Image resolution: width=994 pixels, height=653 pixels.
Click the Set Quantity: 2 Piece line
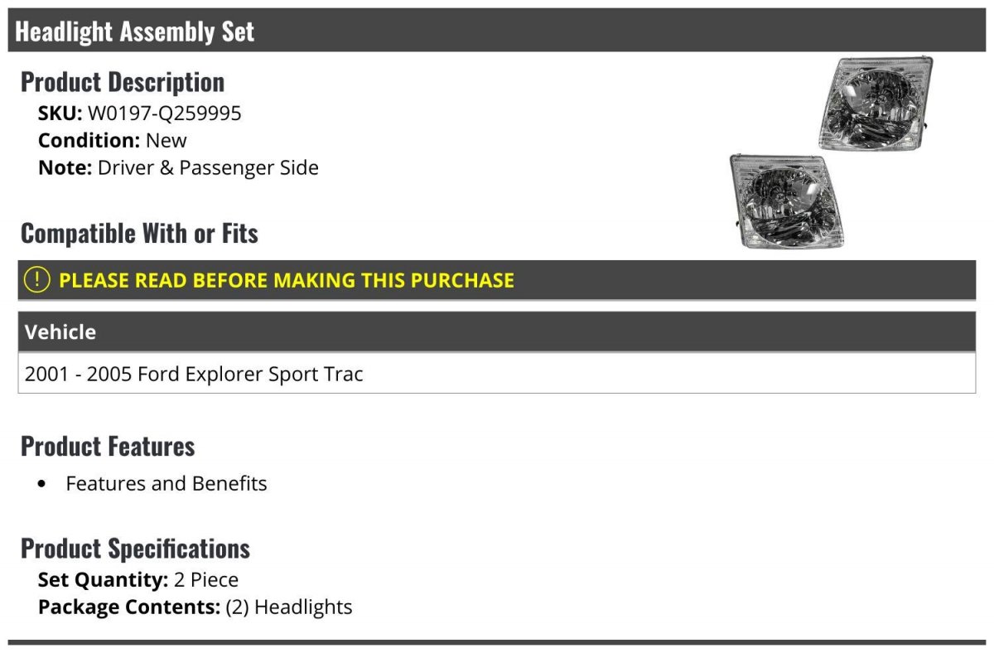click(138, 579)
